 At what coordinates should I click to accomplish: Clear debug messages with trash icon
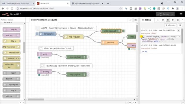pos(180,25)
